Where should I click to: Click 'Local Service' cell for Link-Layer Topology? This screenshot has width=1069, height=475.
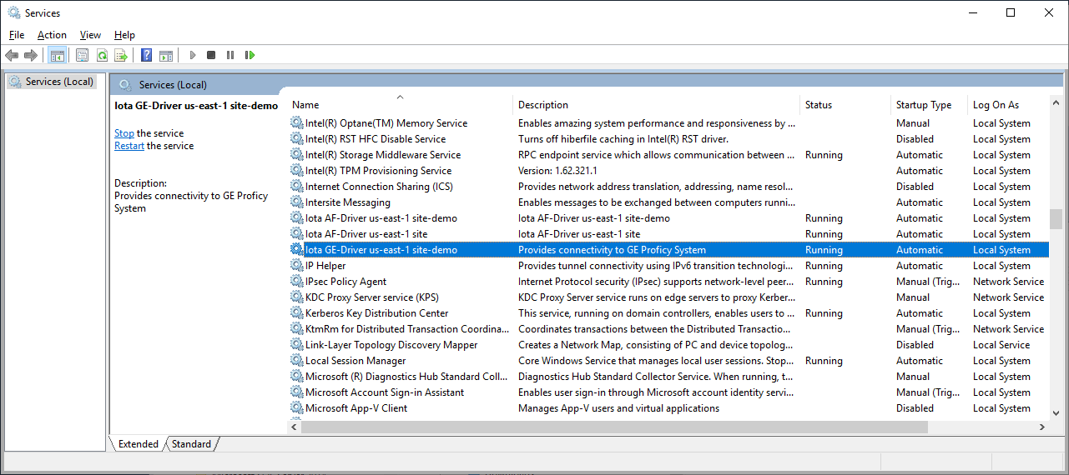click(1001, 345)
